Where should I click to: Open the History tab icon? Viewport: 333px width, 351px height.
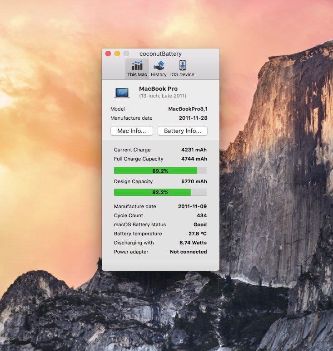[x=159, y=65]
